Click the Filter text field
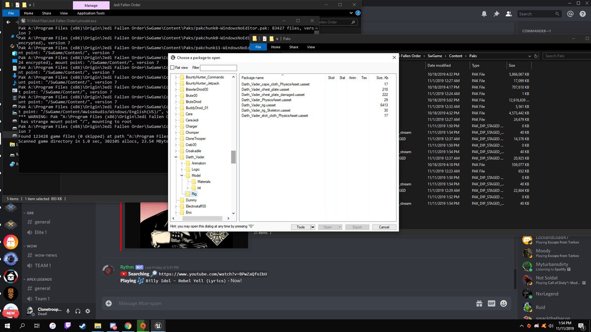This screenshot has width=591, height=332. coord(218,68)
